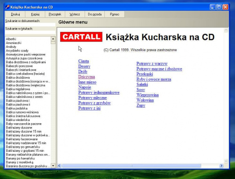The width and height of the screenshot is (235, 179).
Task: Open the Napoje category link
Action: tap(85, 87)
